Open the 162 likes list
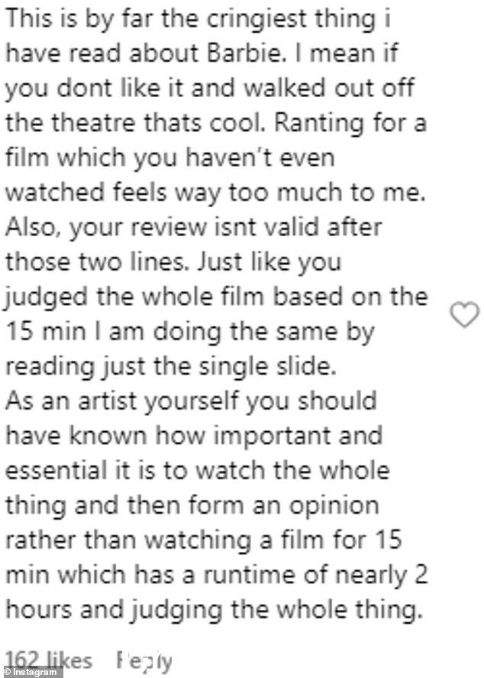The width and height of the screenshot is (484, 678). coord(48,660)
